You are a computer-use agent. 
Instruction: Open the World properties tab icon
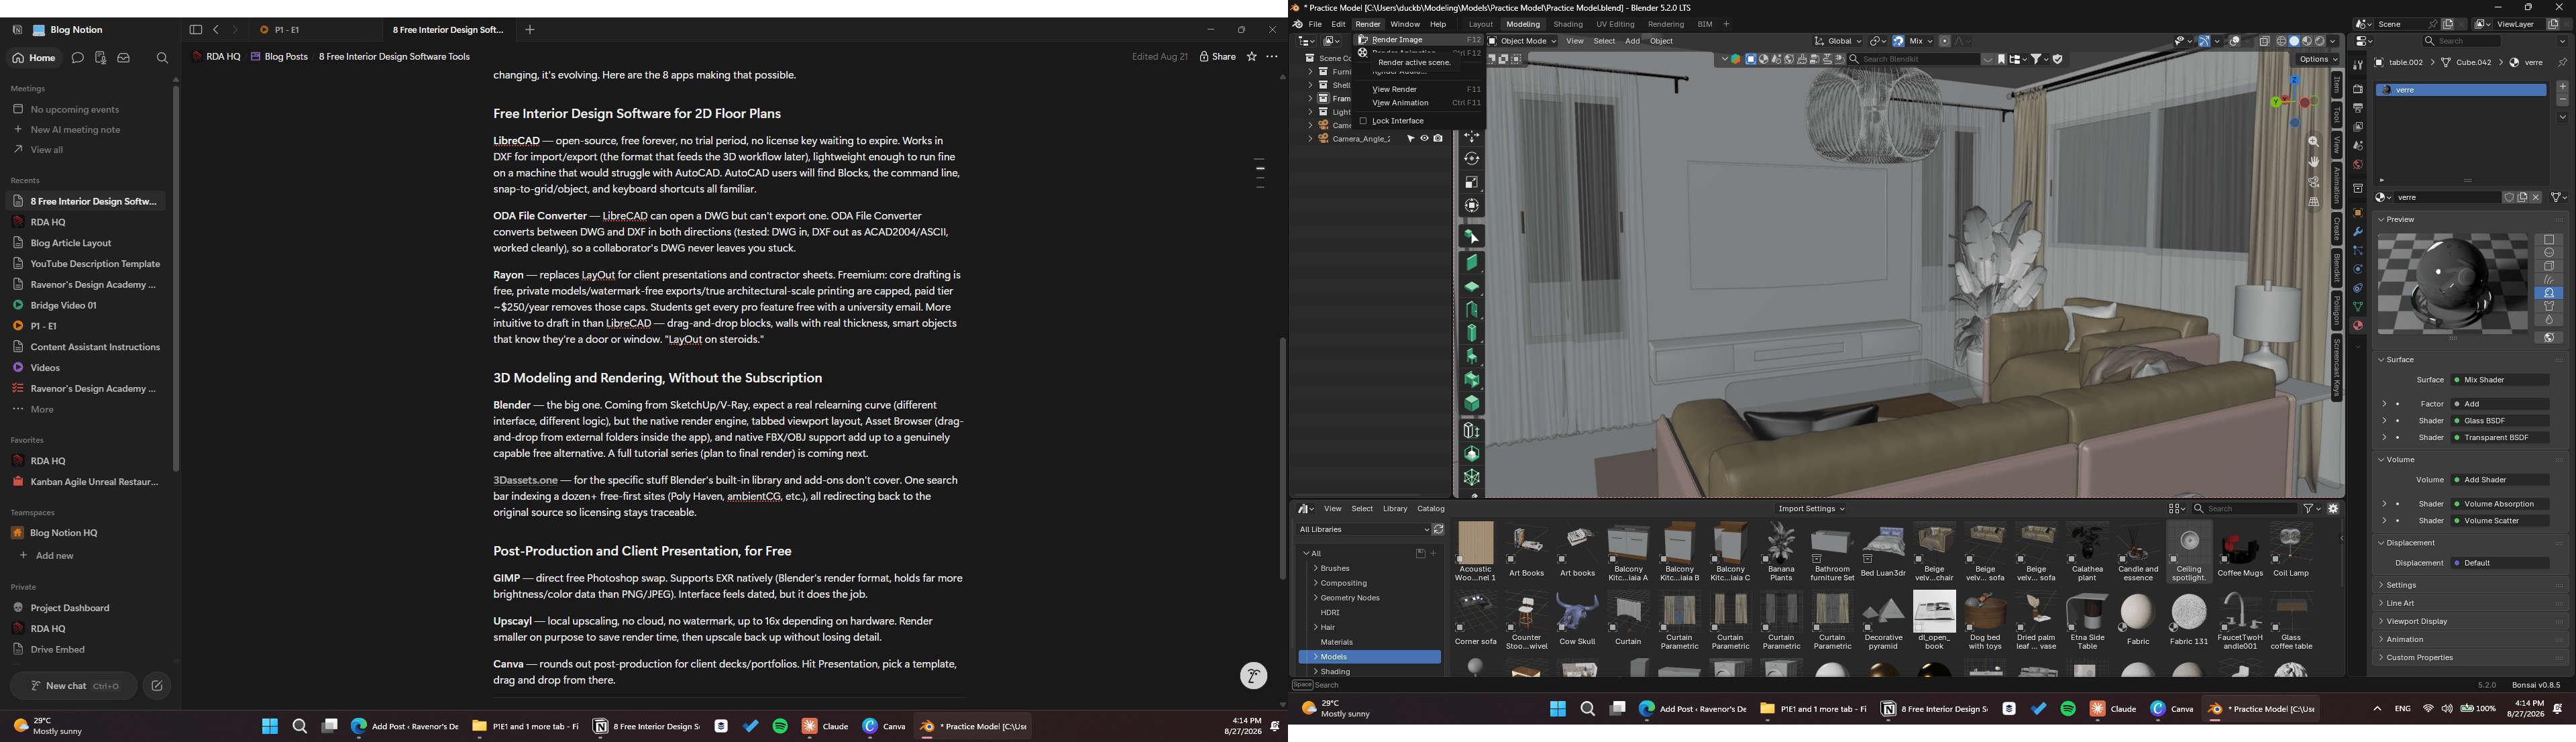[2358, 165]
